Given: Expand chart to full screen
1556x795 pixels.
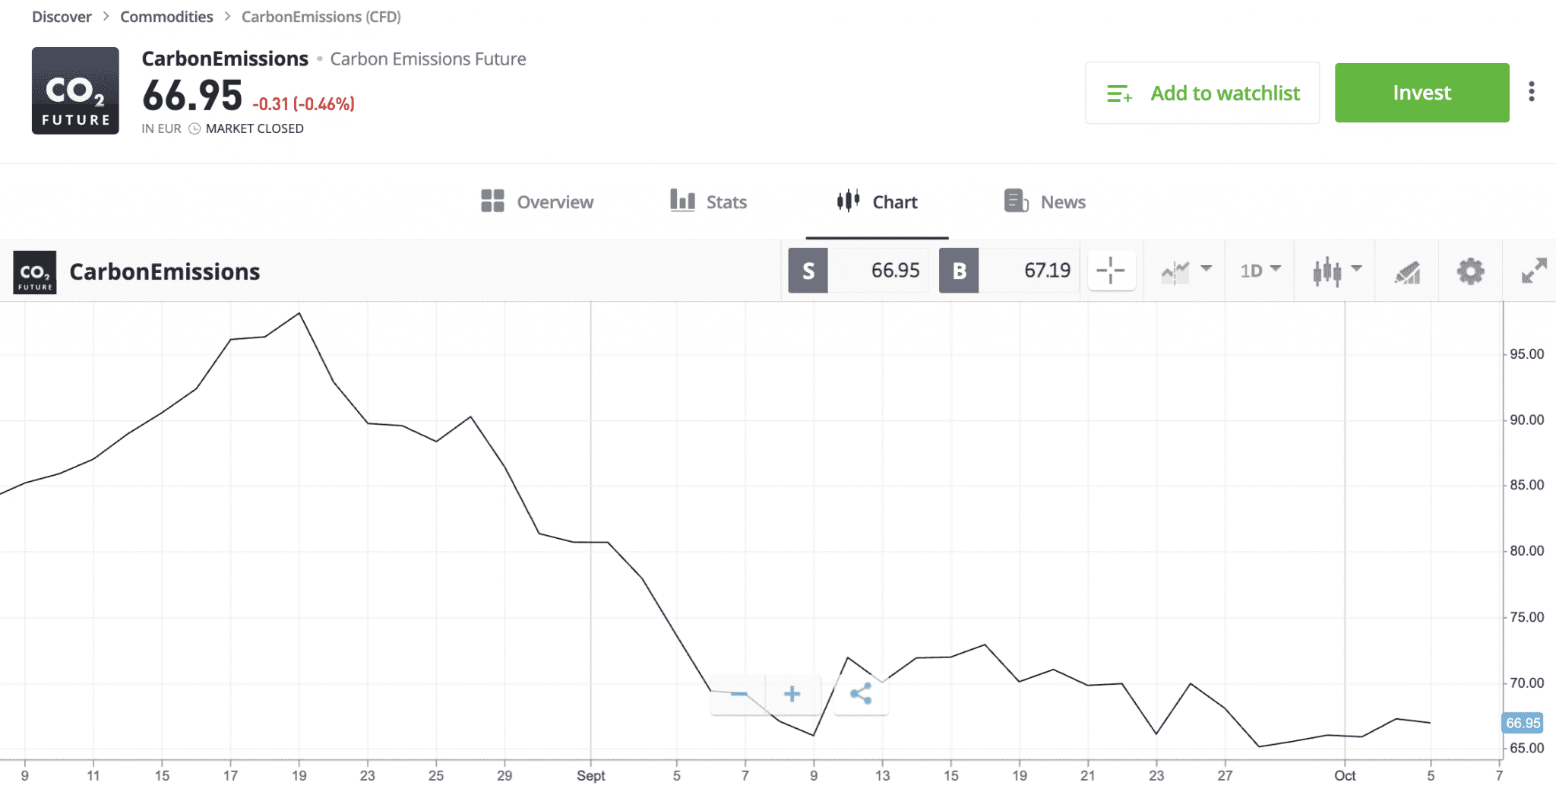Looking at the screenshot, I should pyautogui.click(x=1534, y=271).
